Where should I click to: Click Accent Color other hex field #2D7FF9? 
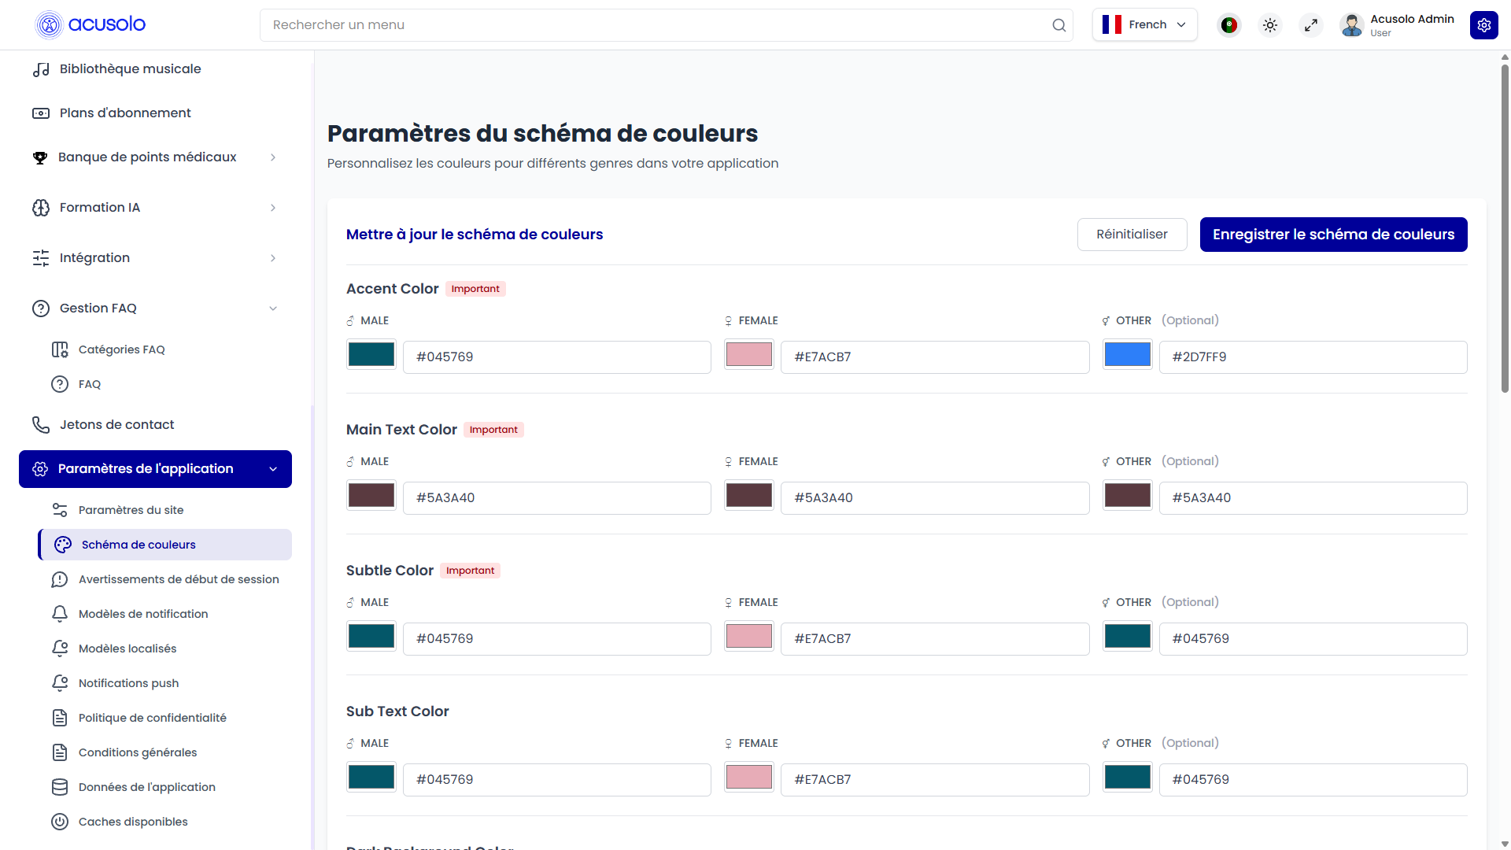[1313, 357]
